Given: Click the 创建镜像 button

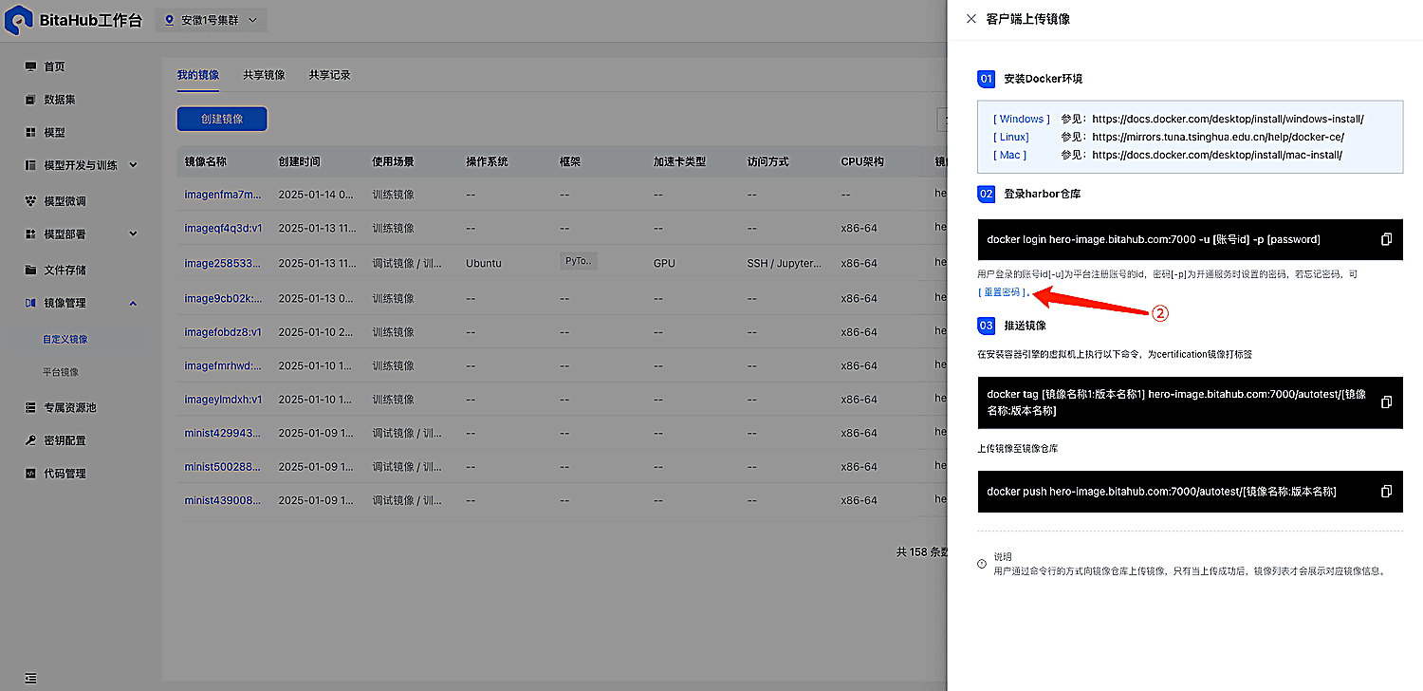Looking at the screenshot, I should point(222,119).
